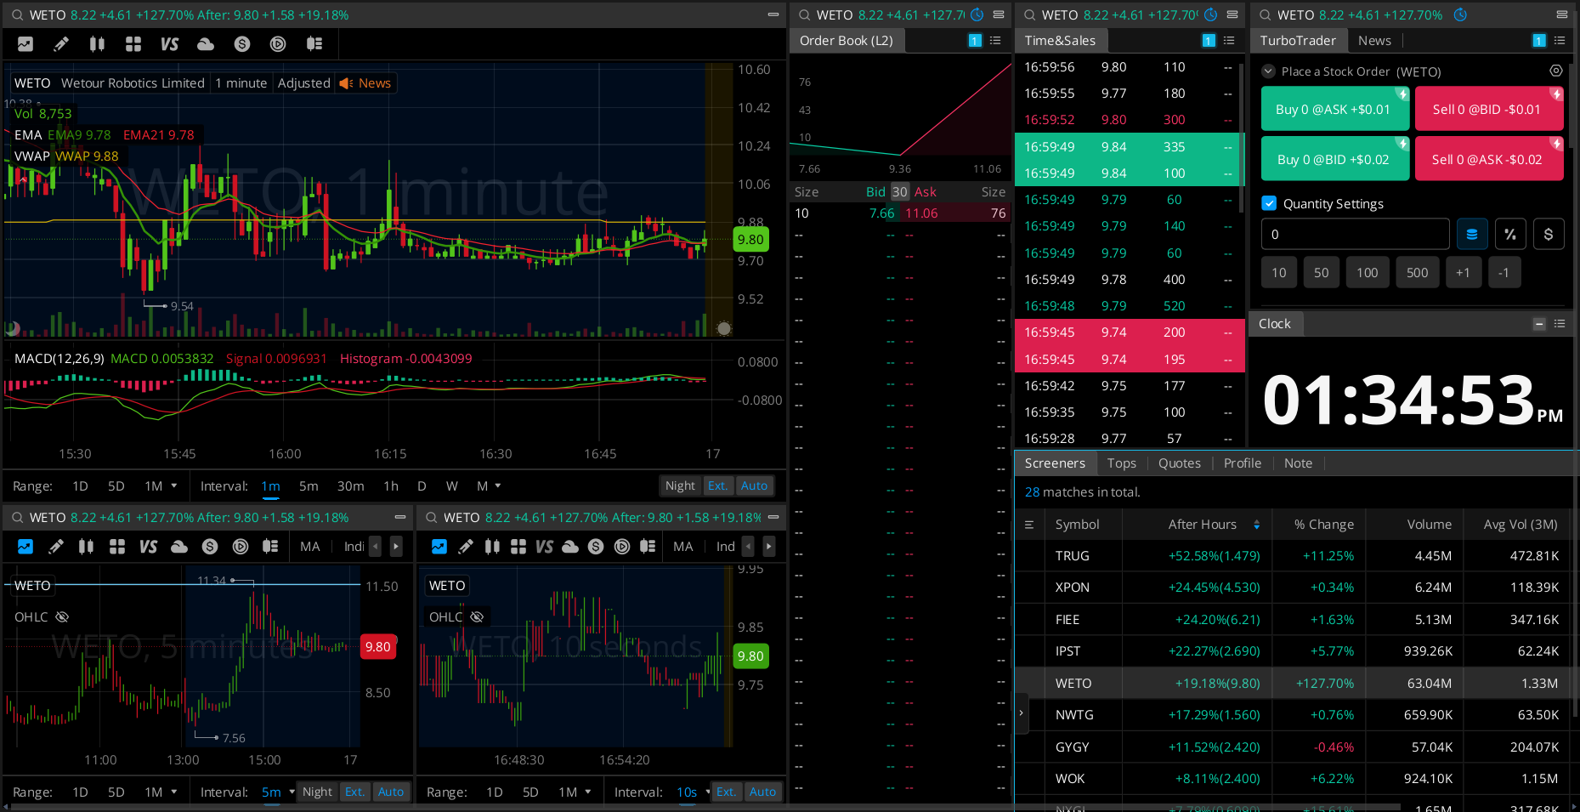Viewport: 1580px width, 812px height.
Task: Click the pencil draw tool in the 5-minute chart
Action: click(56, 547)
